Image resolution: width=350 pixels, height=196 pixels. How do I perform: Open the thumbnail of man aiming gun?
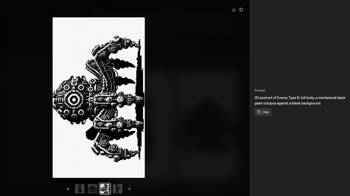pos(118,189)
